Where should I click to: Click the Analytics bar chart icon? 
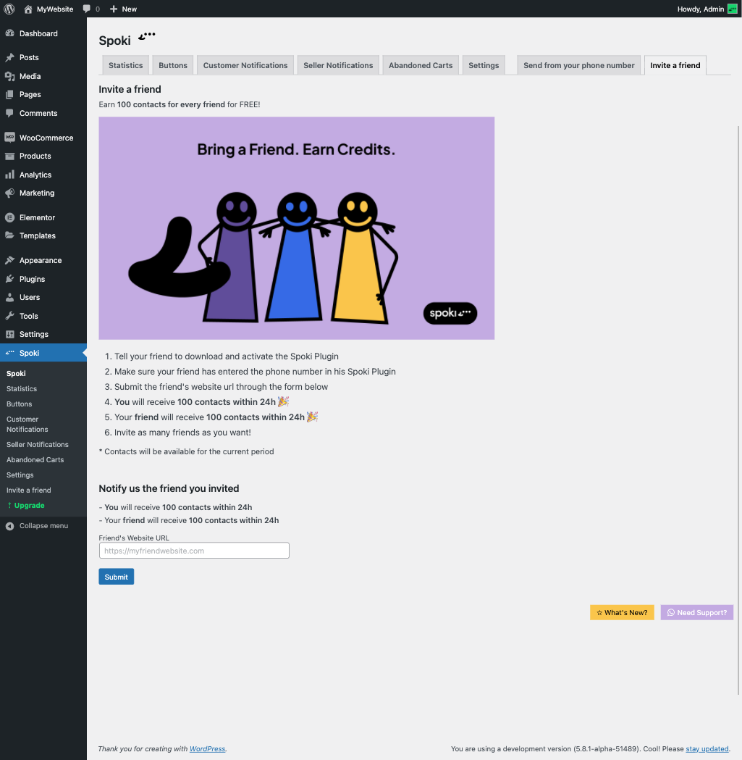9,175
